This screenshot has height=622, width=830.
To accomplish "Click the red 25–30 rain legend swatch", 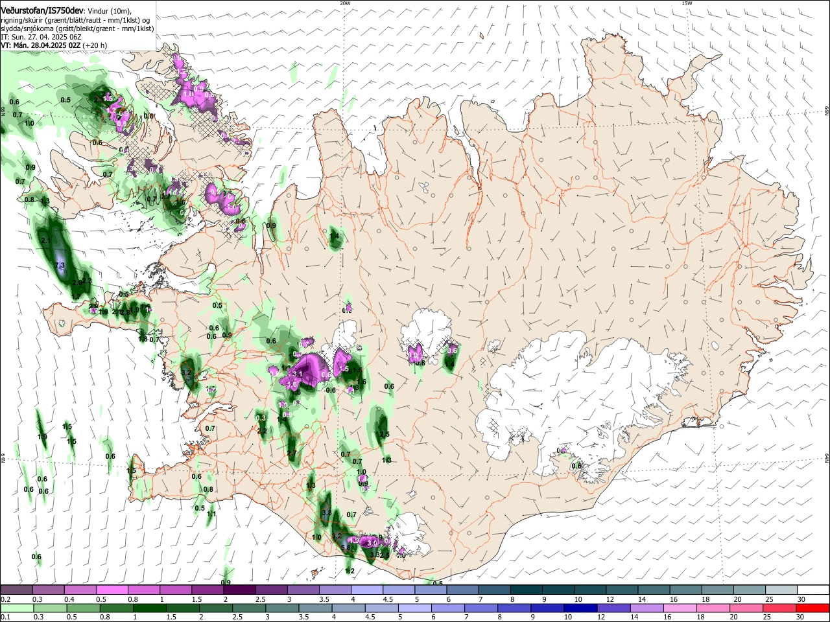I will click(x=780, y=607).
